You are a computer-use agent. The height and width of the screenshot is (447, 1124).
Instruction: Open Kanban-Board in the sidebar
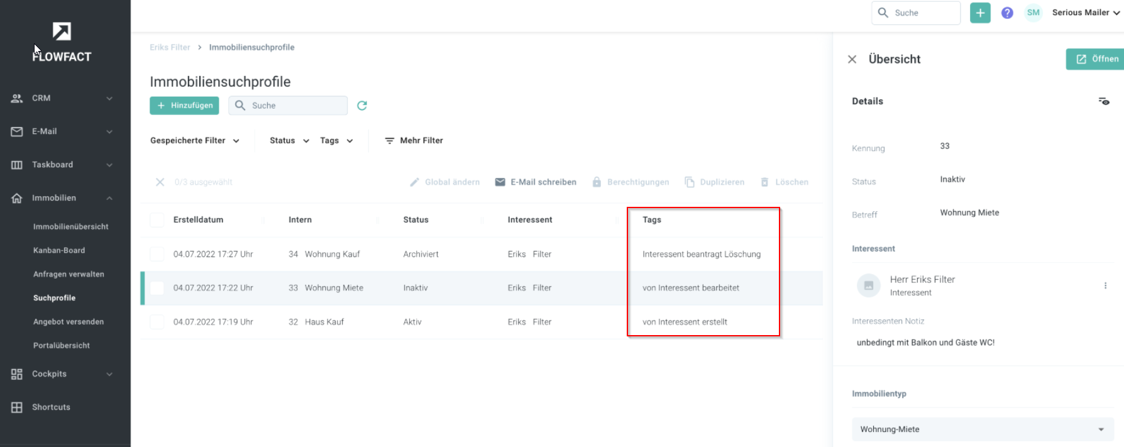tap(59, 250)
